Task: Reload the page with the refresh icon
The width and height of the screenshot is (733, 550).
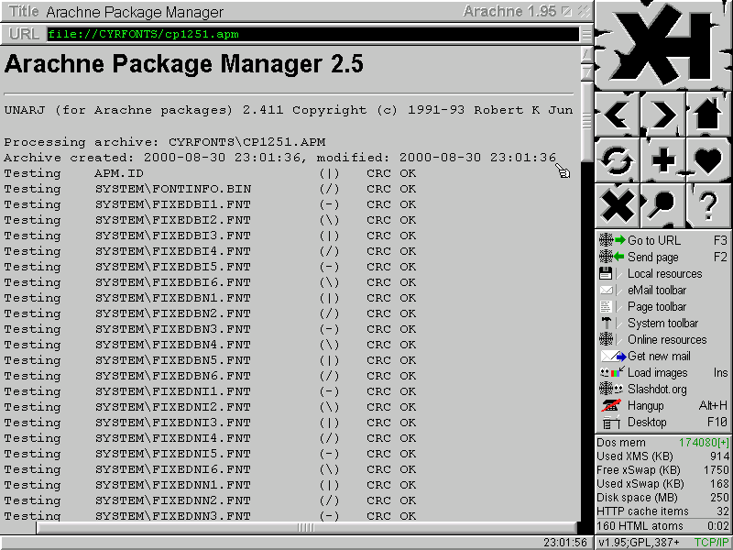Action: 617,160
